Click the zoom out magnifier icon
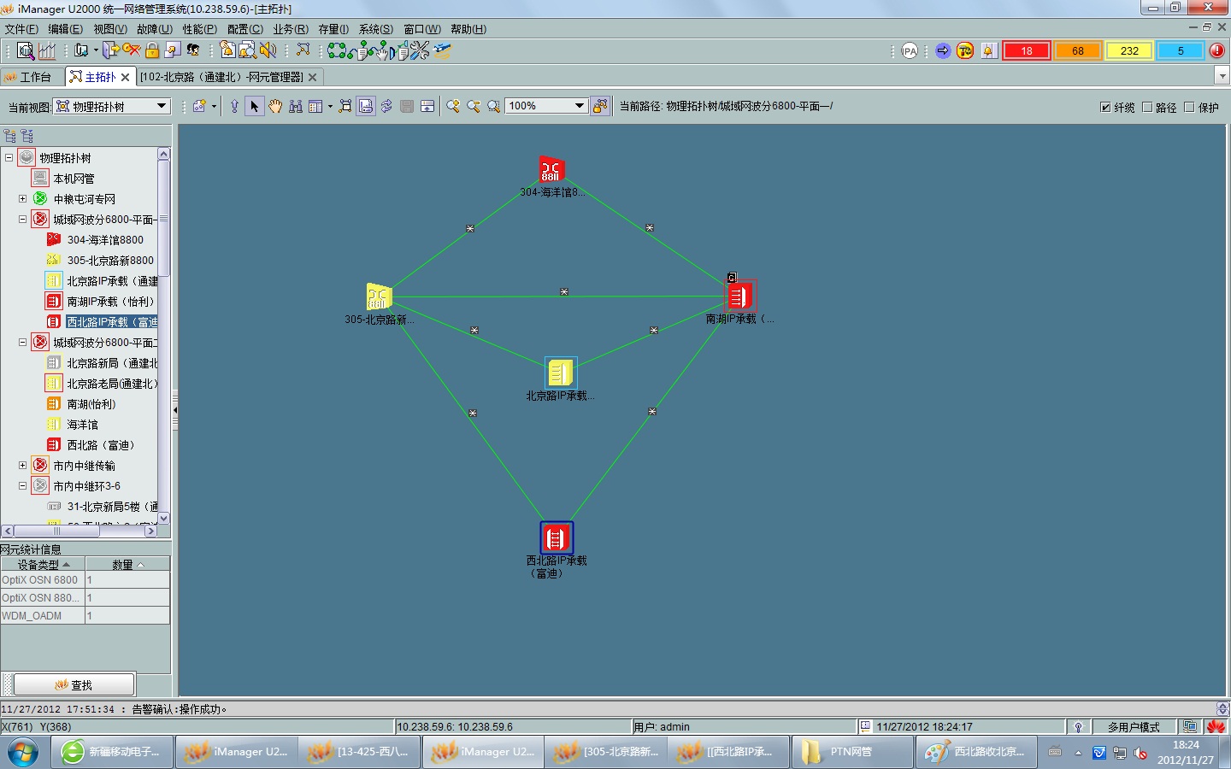This screenshot has height=769, width=1231. [x=474, y=106]
